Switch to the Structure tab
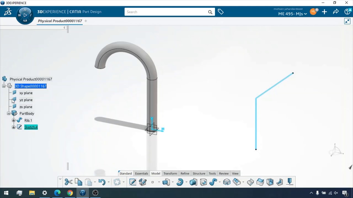This screenshot has width=353, height=198. [x=199, y=174]
